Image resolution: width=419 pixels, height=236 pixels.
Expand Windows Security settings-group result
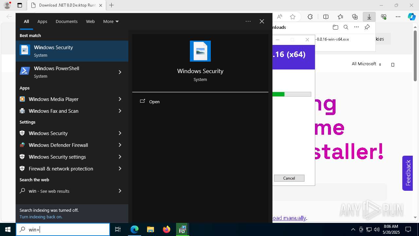point(120,133)
